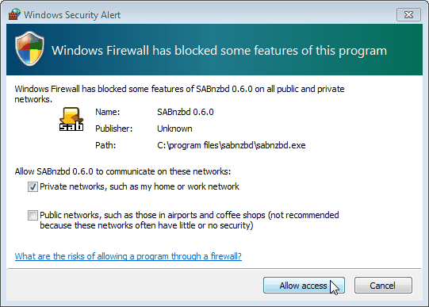The height and width of the screenshot is (307, 429).
Task: Click the SABnzbd sab program icon
Action: (71, 119)
